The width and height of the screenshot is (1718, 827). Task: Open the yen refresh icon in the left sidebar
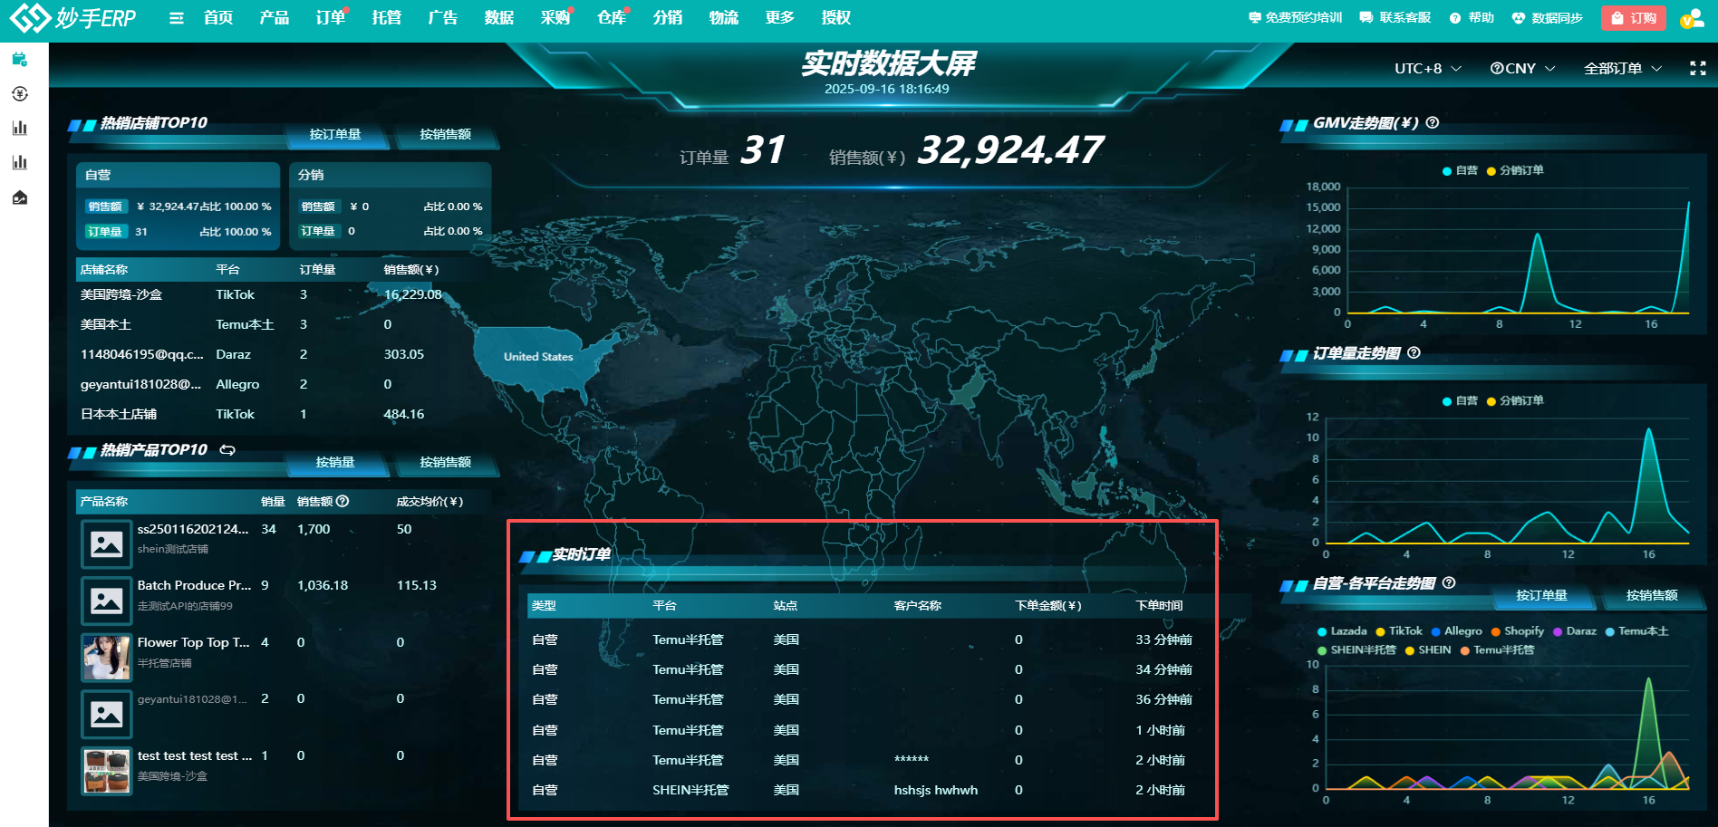(x=20, y=94)
